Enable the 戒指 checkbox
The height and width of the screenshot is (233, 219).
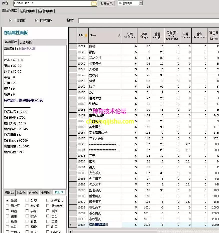coord(48,211)
